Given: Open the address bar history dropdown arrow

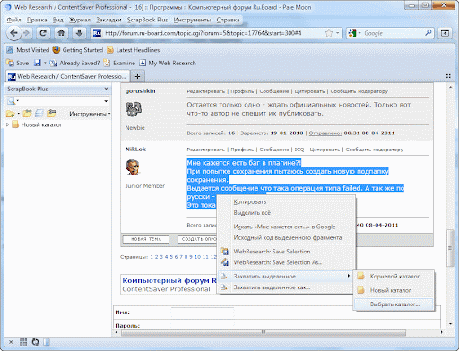Looking at the screenshot, I should pos(338,33).
